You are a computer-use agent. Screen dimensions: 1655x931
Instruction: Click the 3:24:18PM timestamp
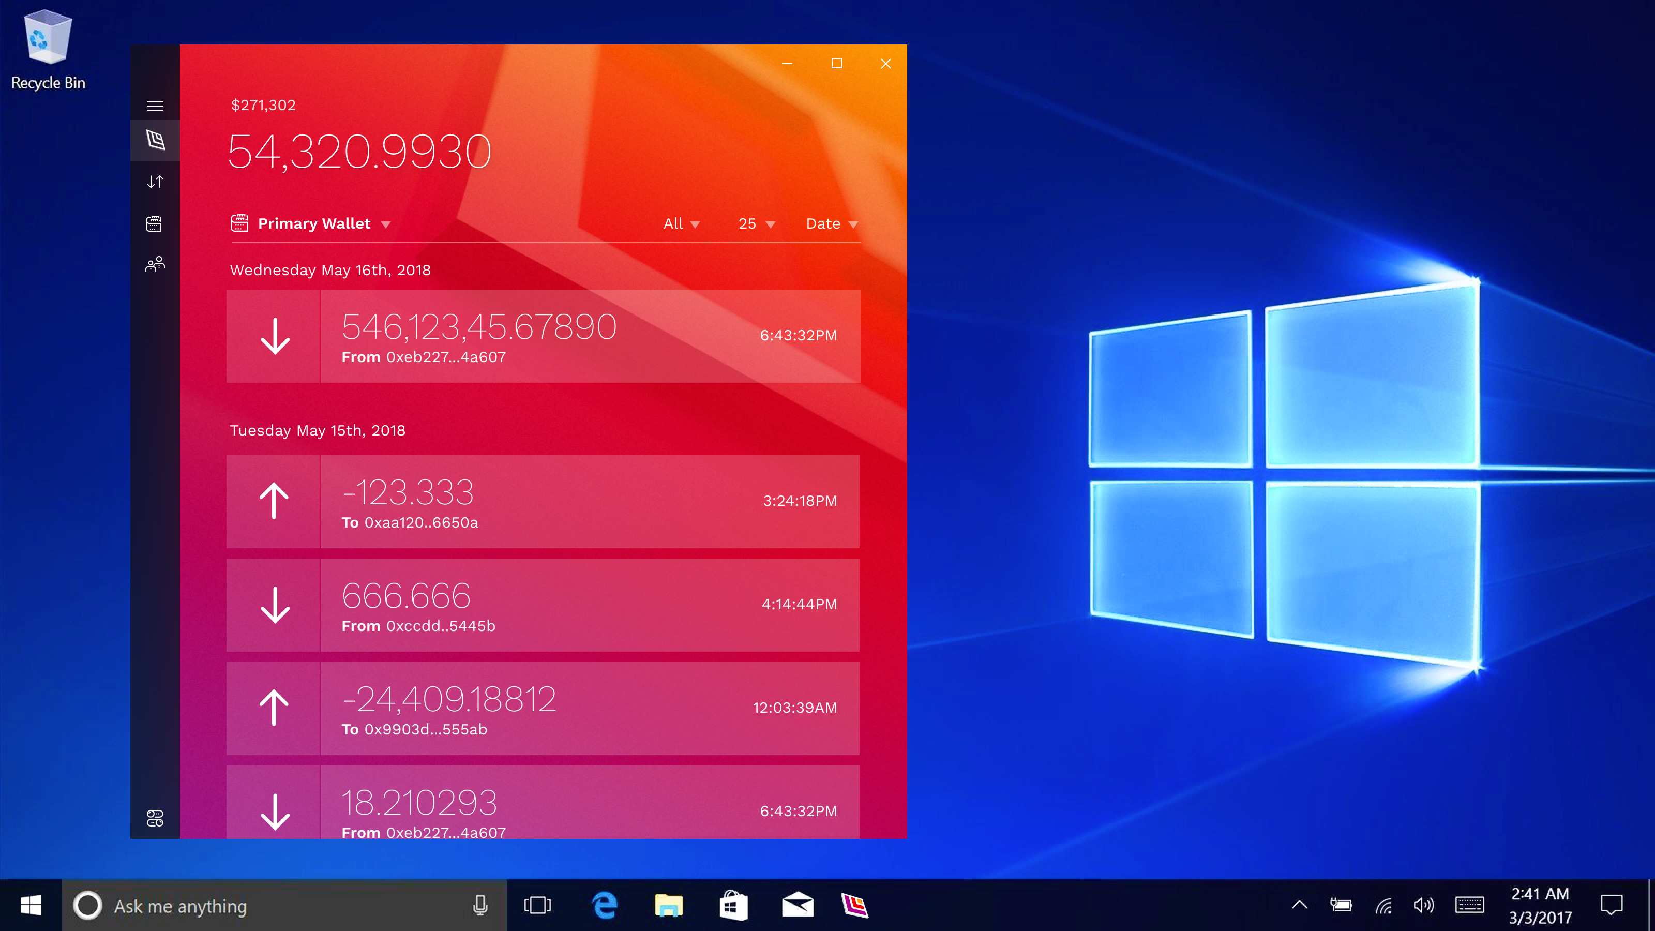(x=800, y=501)
